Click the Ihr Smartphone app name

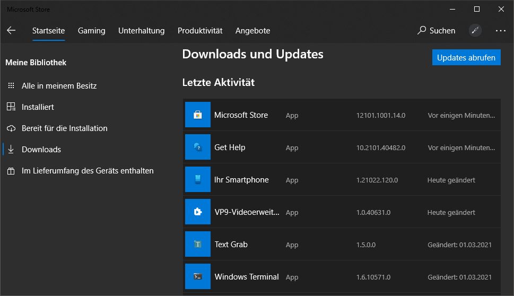(x=241, y=180)
